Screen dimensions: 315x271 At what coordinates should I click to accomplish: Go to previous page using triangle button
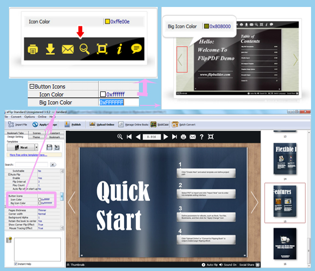(138, 137)
